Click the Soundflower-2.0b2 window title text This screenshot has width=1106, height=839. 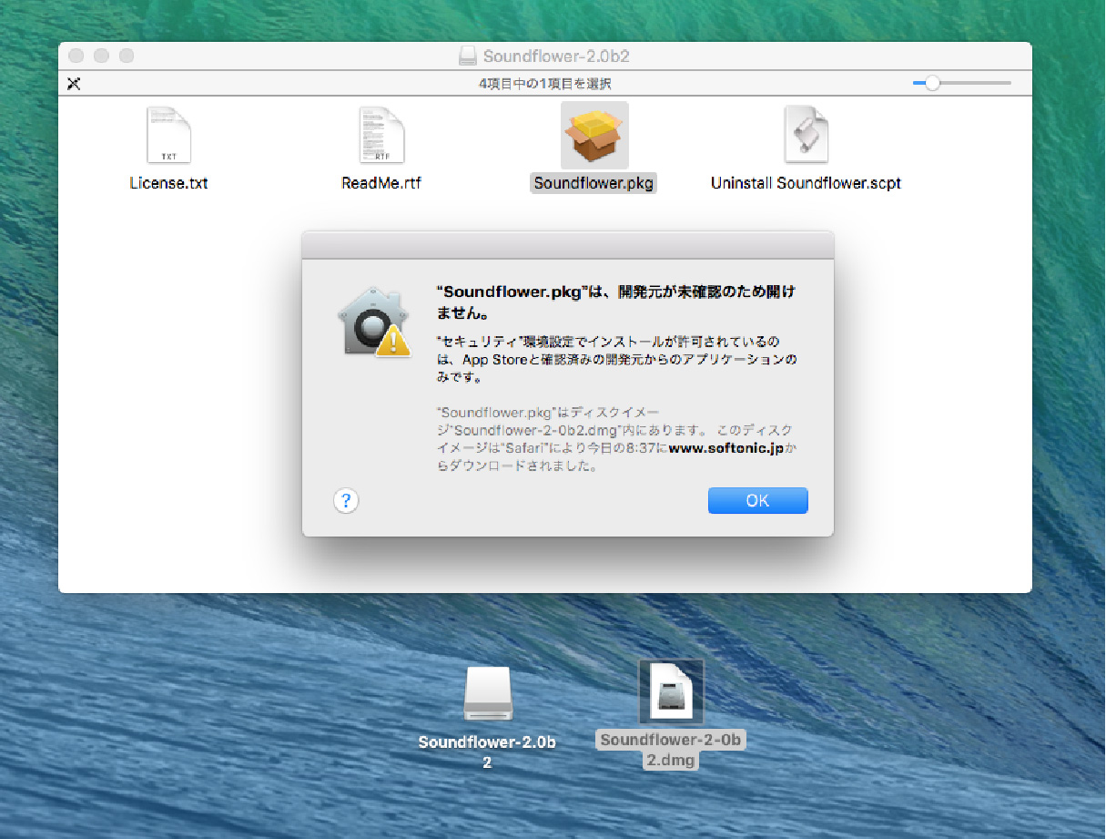coord(556,56)
